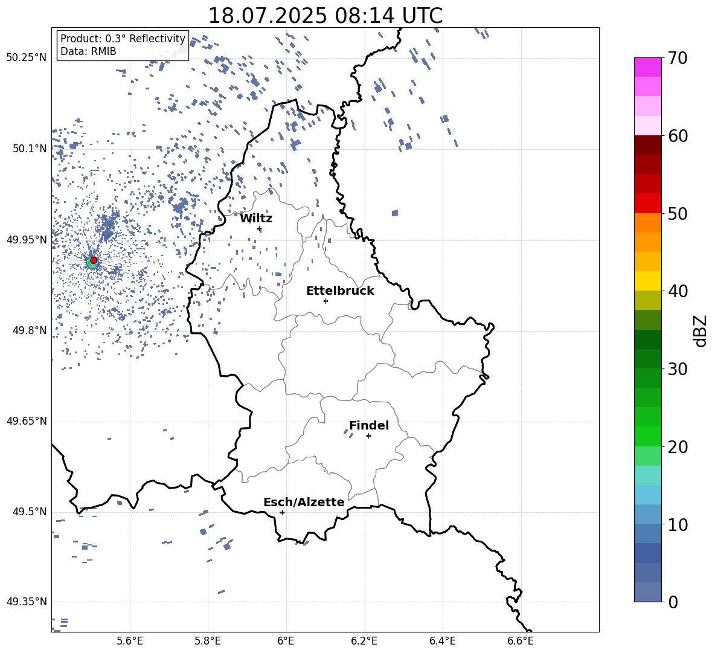Click the 40 tick on colorbar
715x653 pixels.
click(x=678, y=291)
